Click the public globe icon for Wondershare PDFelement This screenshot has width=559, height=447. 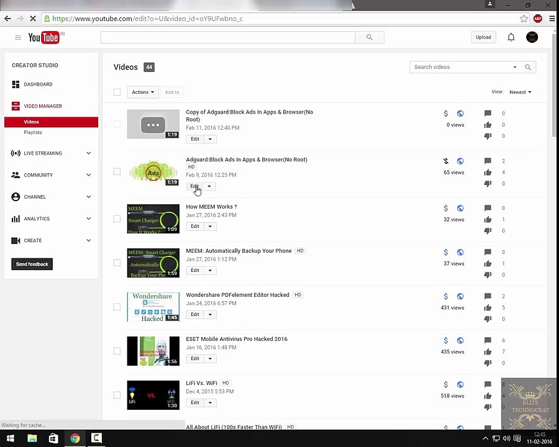click(460, 296)
